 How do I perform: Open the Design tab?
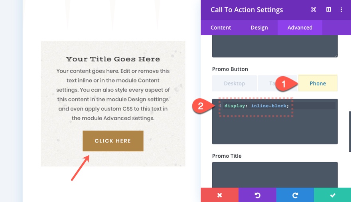tap(259, 28)
